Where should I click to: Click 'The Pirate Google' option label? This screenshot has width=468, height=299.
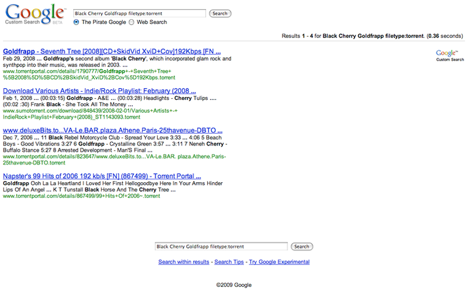coord(104,22)
